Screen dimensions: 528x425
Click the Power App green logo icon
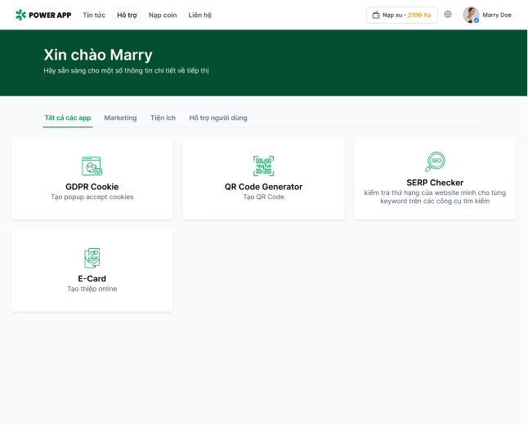pos(20,15)
